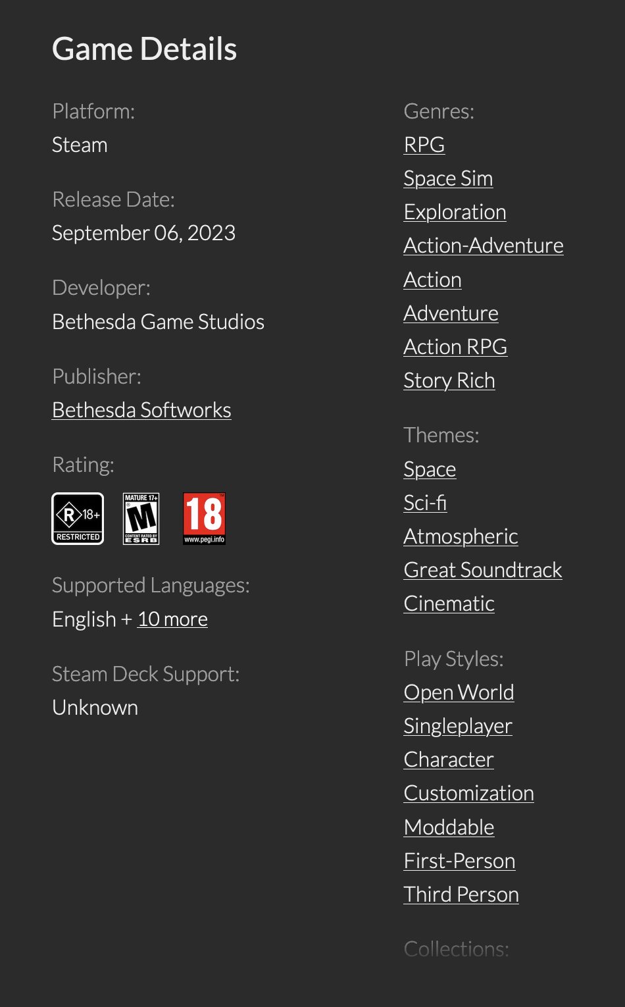Select the Action RPG genre

point(455,346)
